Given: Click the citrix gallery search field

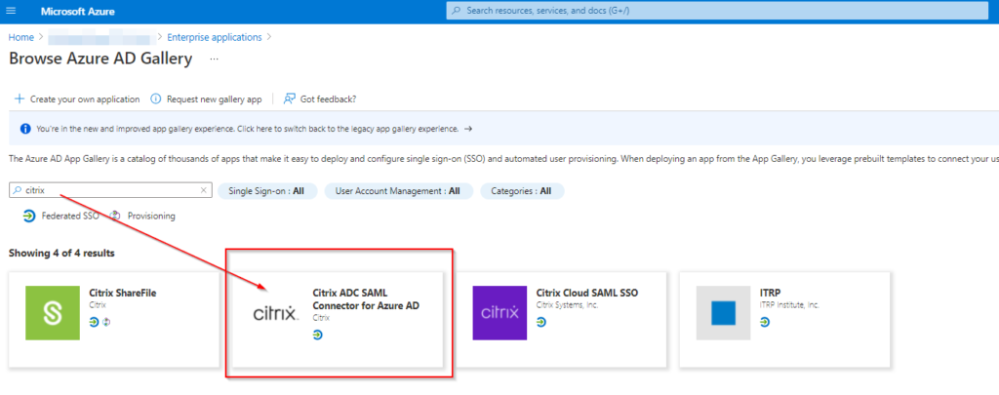Looking at the screenshot, I should pos(111,190).
